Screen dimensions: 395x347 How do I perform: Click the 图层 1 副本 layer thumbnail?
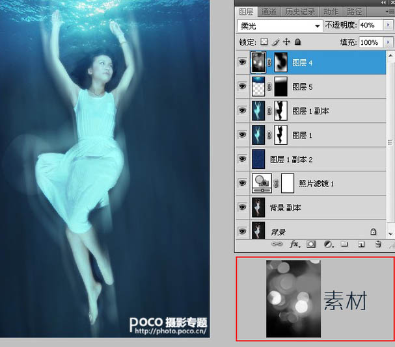point(258,110)
